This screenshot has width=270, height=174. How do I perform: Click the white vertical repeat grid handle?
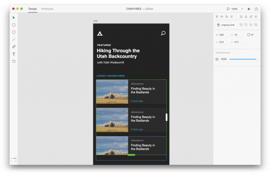167,117
